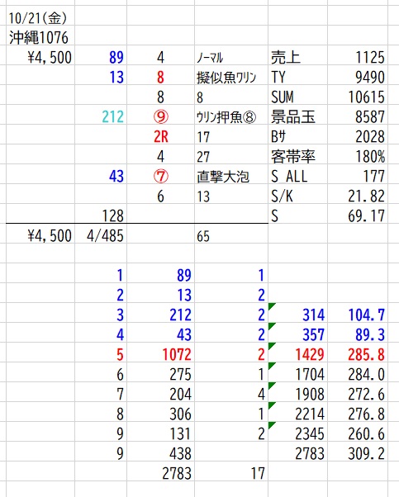Click green error marker beside 1429
The height and width of the screenshot is (497, 399).
click(x=272, y=346)
